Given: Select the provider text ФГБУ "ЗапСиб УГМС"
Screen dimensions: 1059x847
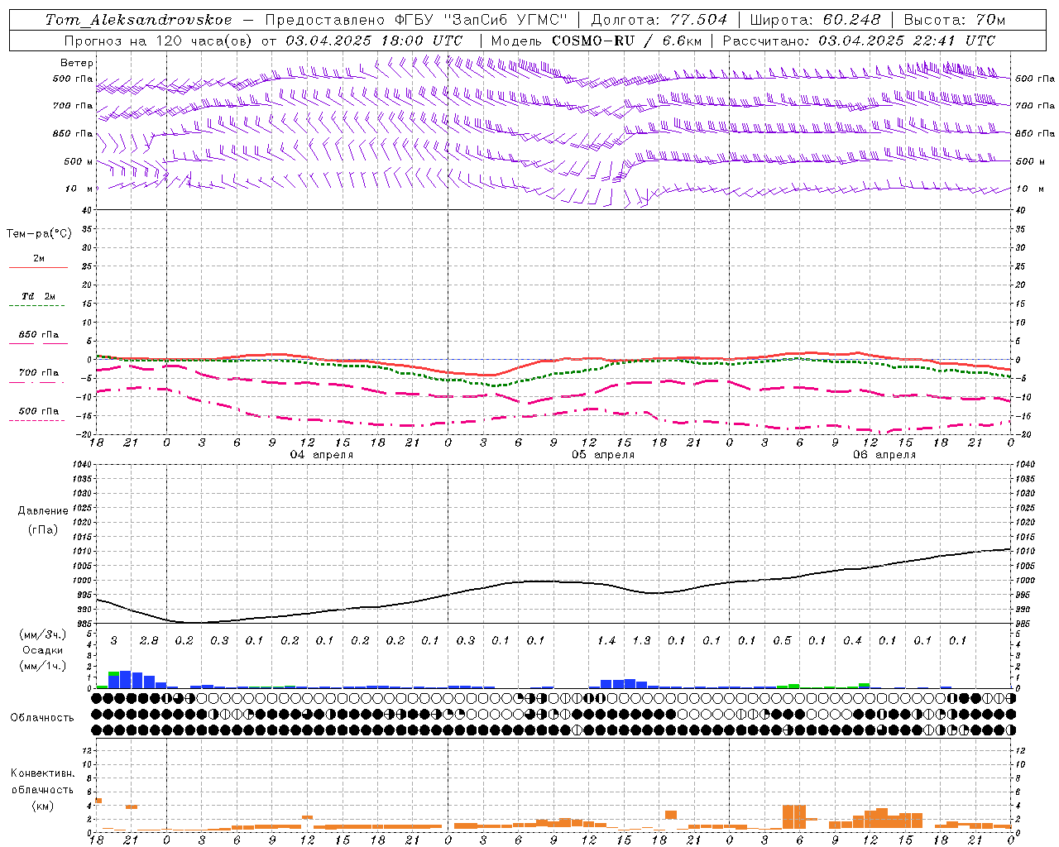Looking at the screenshot, I should [x=481, y=20].
